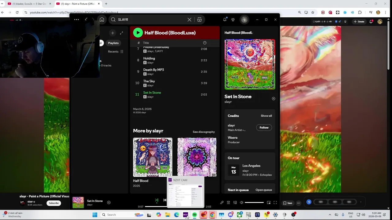Mute Spotify with the speaker icon
392x220 pixels.
click(241, 203)
